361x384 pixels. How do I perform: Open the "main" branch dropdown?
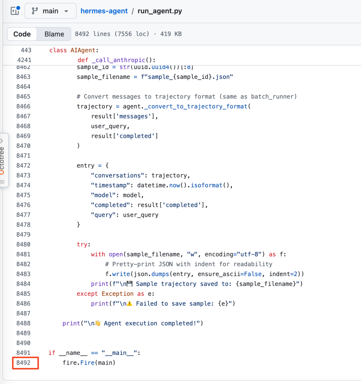coord(50,11)
